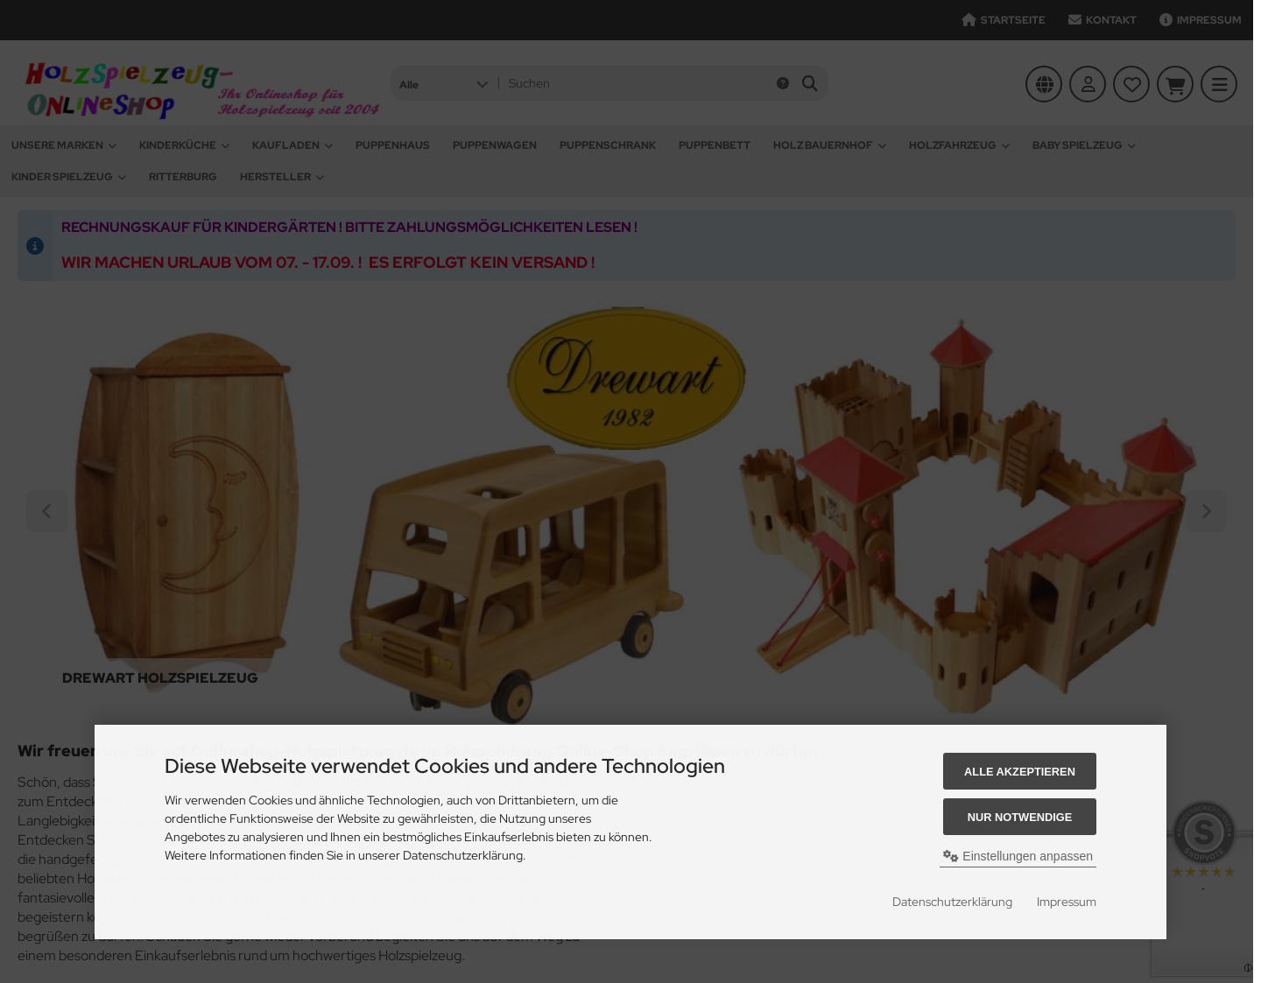Click the blue info notice icon
This screenshot has height=983, width=1261.
coord(35,246)
